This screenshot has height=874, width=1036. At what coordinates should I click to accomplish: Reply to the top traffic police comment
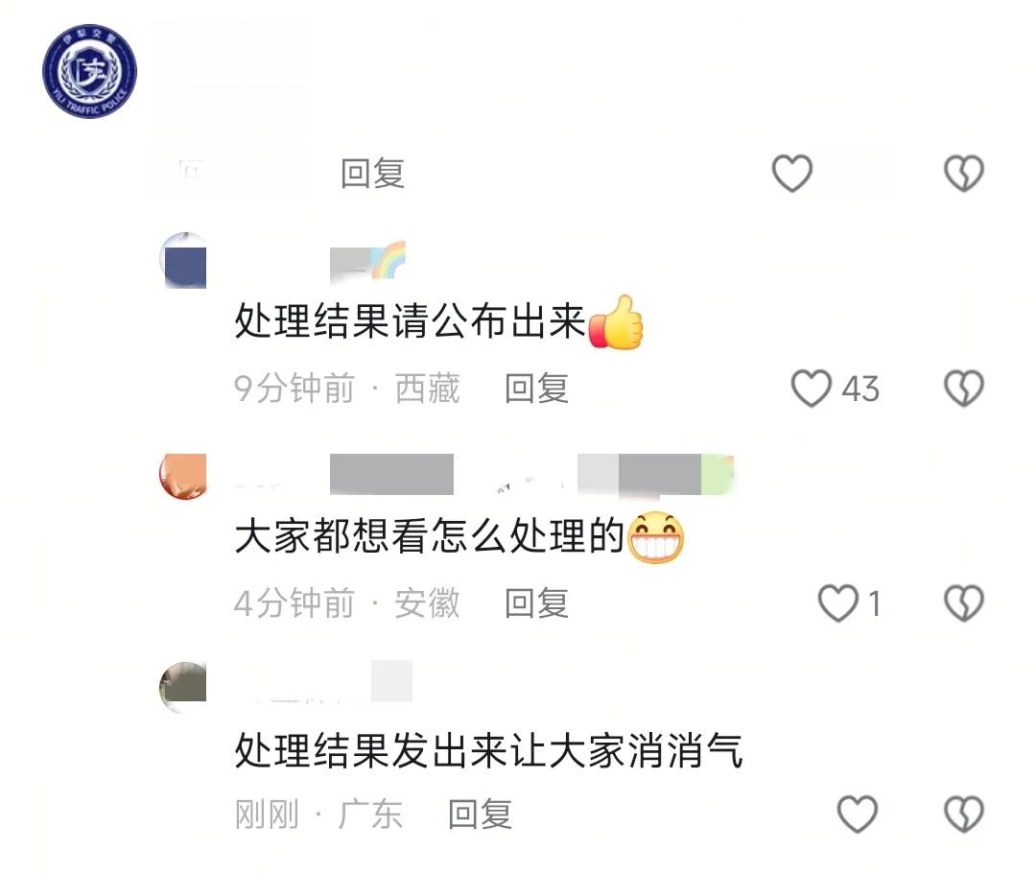click(372, 174)
